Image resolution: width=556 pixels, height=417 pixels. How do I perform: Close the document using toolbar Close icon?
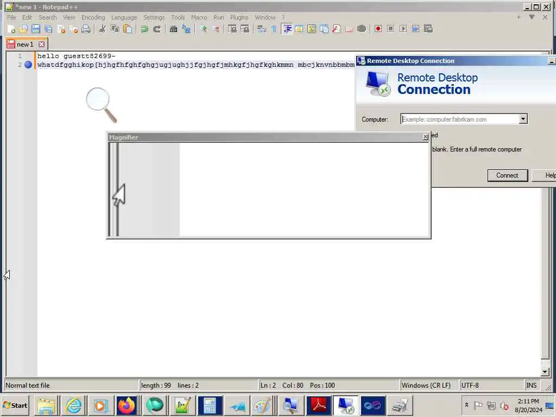click(61, 29)
